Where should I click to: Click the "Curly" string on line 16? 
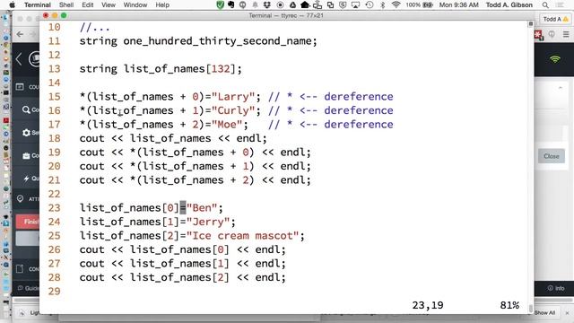(x=233, y=110)
